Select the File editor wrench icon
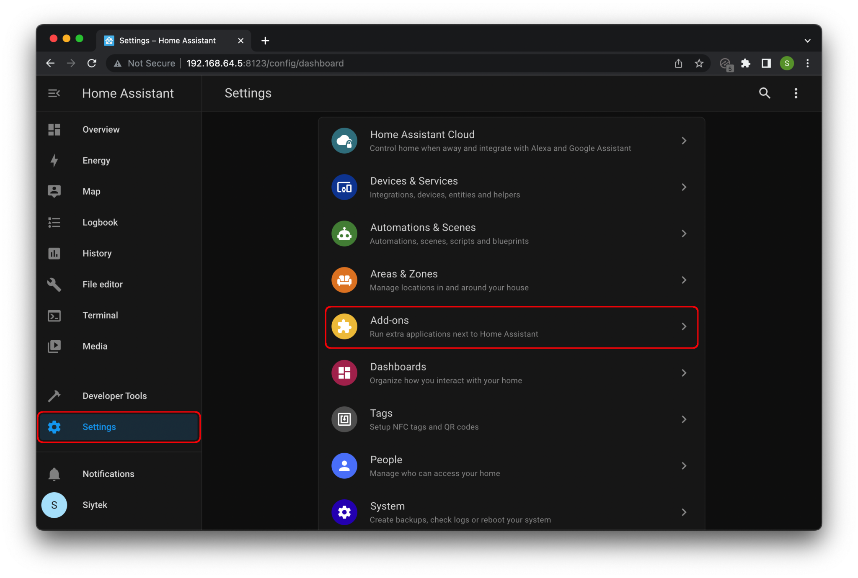The width and height of the screenshot is (858, 578). [54, 284]
